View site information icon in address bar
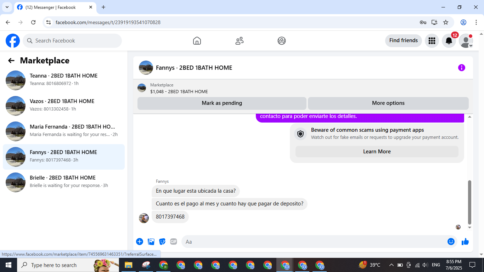 click(49, 22)
